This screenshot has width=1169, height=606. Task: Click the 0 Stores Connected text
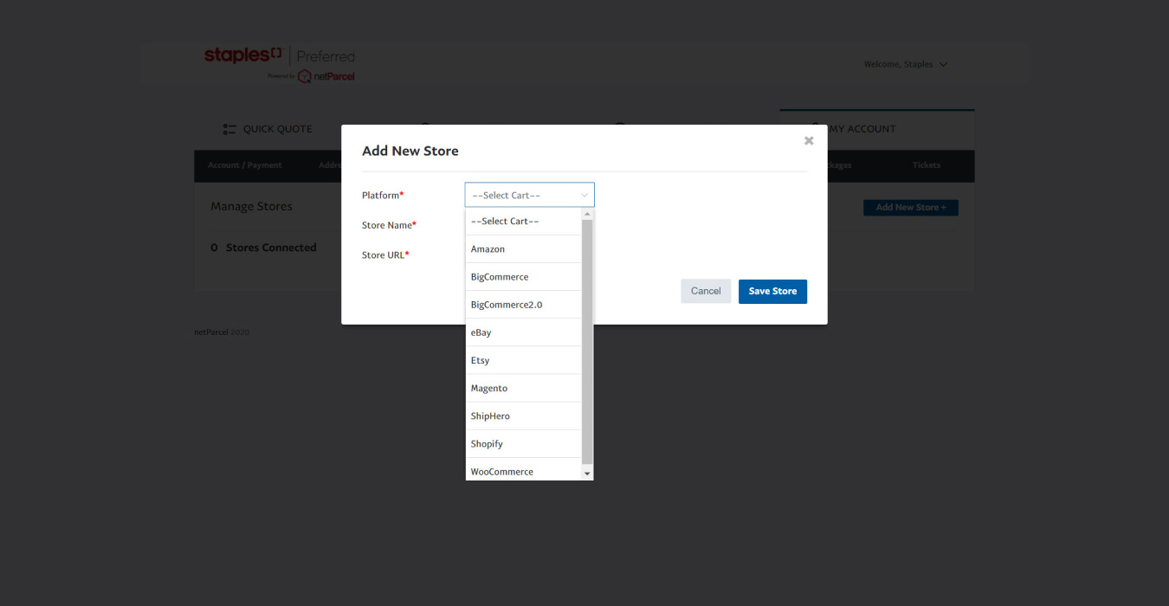coord(263,248)
